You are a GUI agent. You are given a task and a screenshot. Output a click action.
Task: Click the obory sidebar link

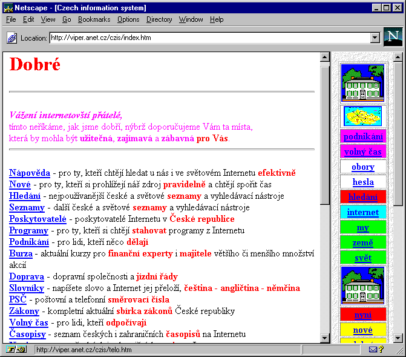pos(363,167)
